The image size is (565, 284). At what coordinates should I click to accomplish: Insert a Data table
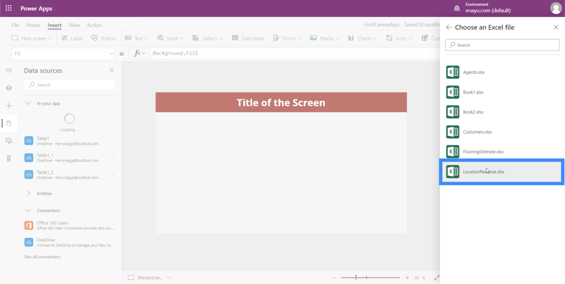[x=248, y=38]
